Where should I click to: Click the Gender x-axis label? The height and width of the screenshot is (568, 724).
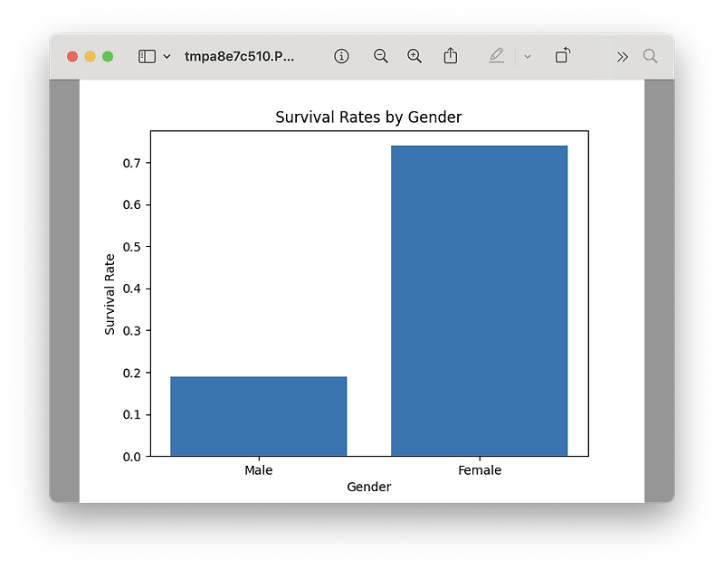[x=369, y=487]
